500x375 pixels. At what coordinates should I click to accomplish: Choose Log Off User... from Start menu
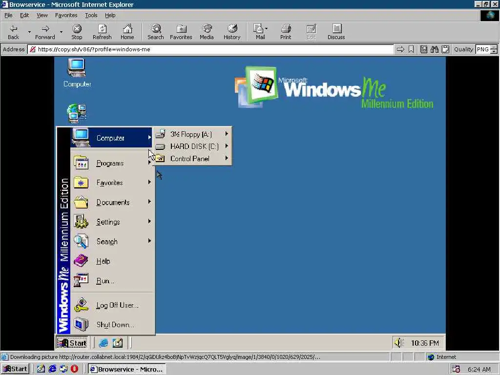(x=112, y=305)
